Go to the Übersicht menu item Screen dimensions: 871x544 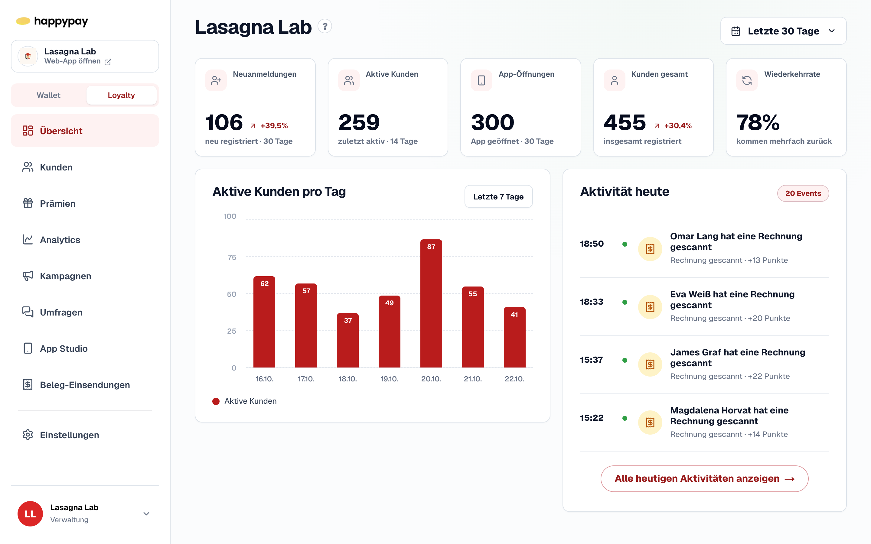[x=85, y=131]
